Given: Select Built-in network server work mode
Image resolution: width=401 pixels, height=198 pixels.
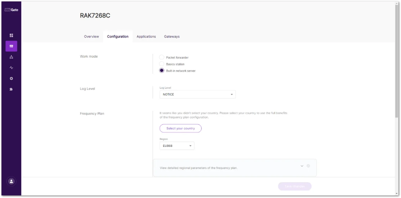Looking at the screenshot, I should point(162,71).
